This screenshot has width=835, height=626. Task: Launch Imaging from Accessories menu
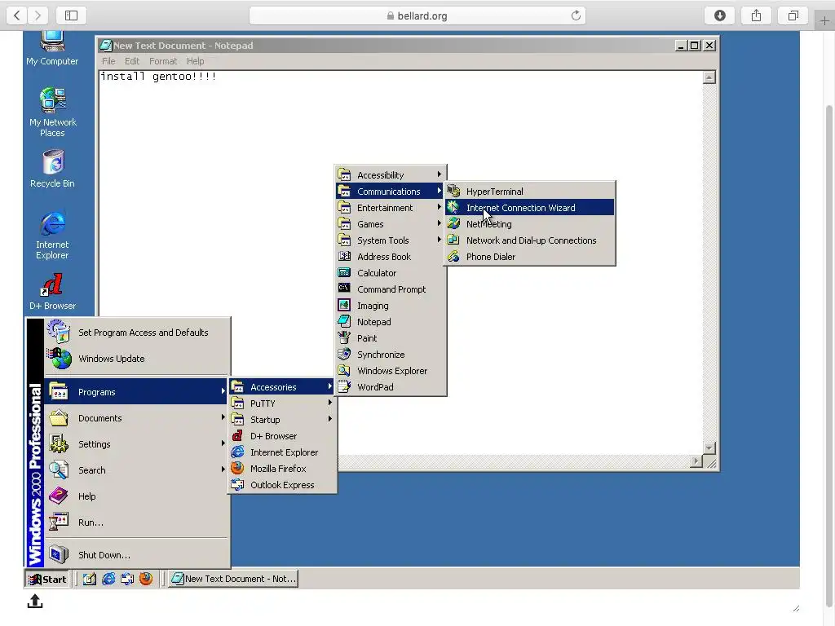(391, 306)
